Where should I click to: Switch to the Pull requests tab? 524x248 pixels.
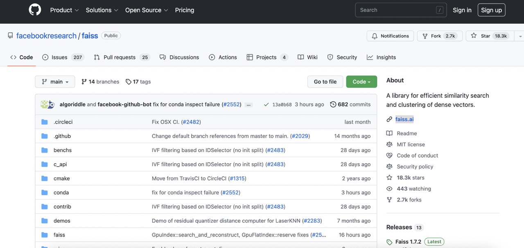(x=122, y=57)
